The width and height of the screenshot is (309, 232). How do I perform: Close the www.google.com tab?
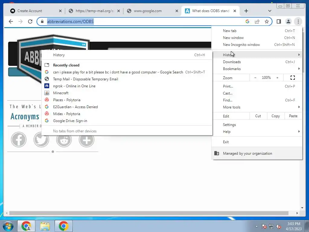click(177, 11)
